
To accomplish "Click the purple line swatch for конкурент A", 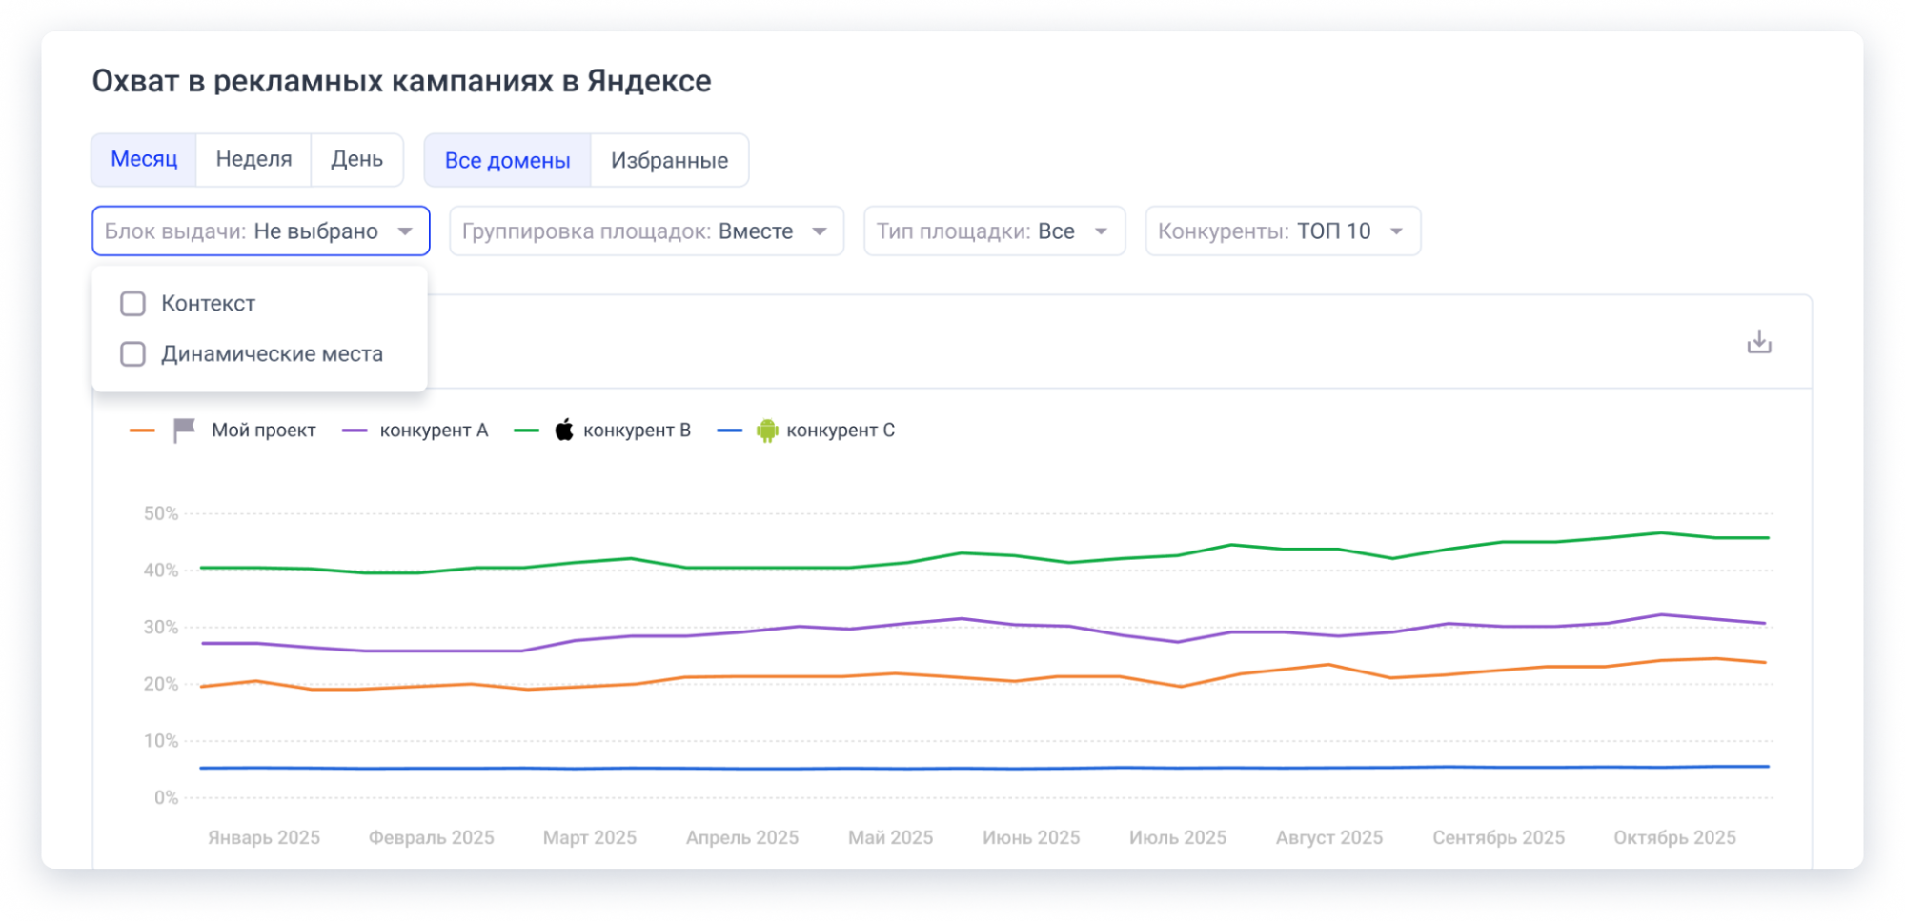I will tap(355, 431).
